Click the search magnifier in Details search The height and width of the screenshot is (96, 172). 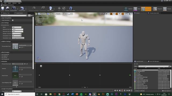[27, 15]
